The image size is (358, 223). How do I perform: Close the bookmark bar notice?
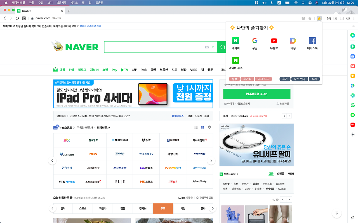[x=354, y=26]
